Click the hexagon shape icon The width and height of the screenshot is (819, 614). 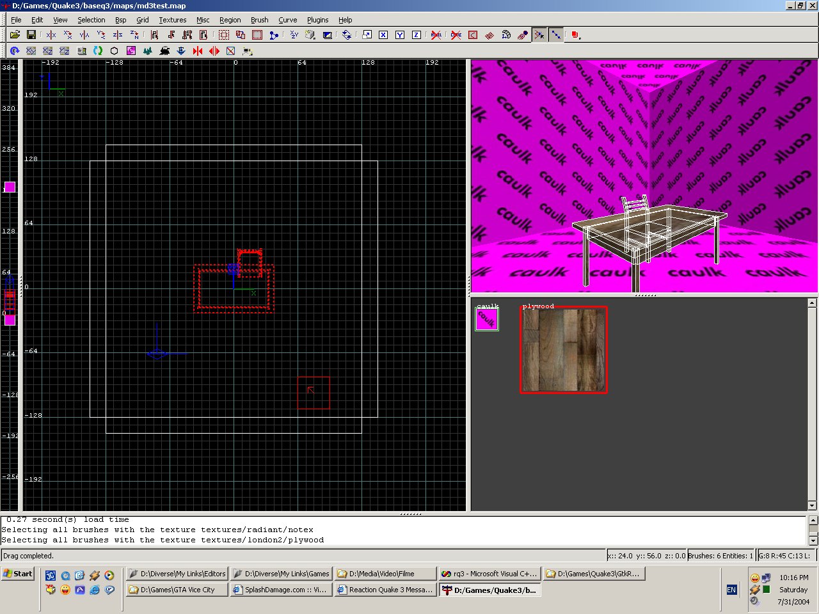(115, 51)
